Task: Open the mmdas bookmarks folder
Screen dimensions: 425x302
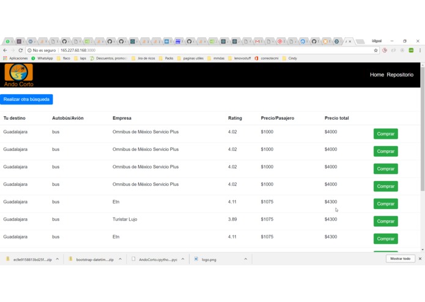Action: point(216,58)
